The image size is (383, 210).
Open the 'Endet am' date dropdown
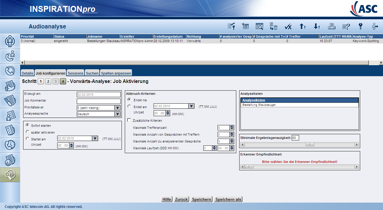pos(191,106)
